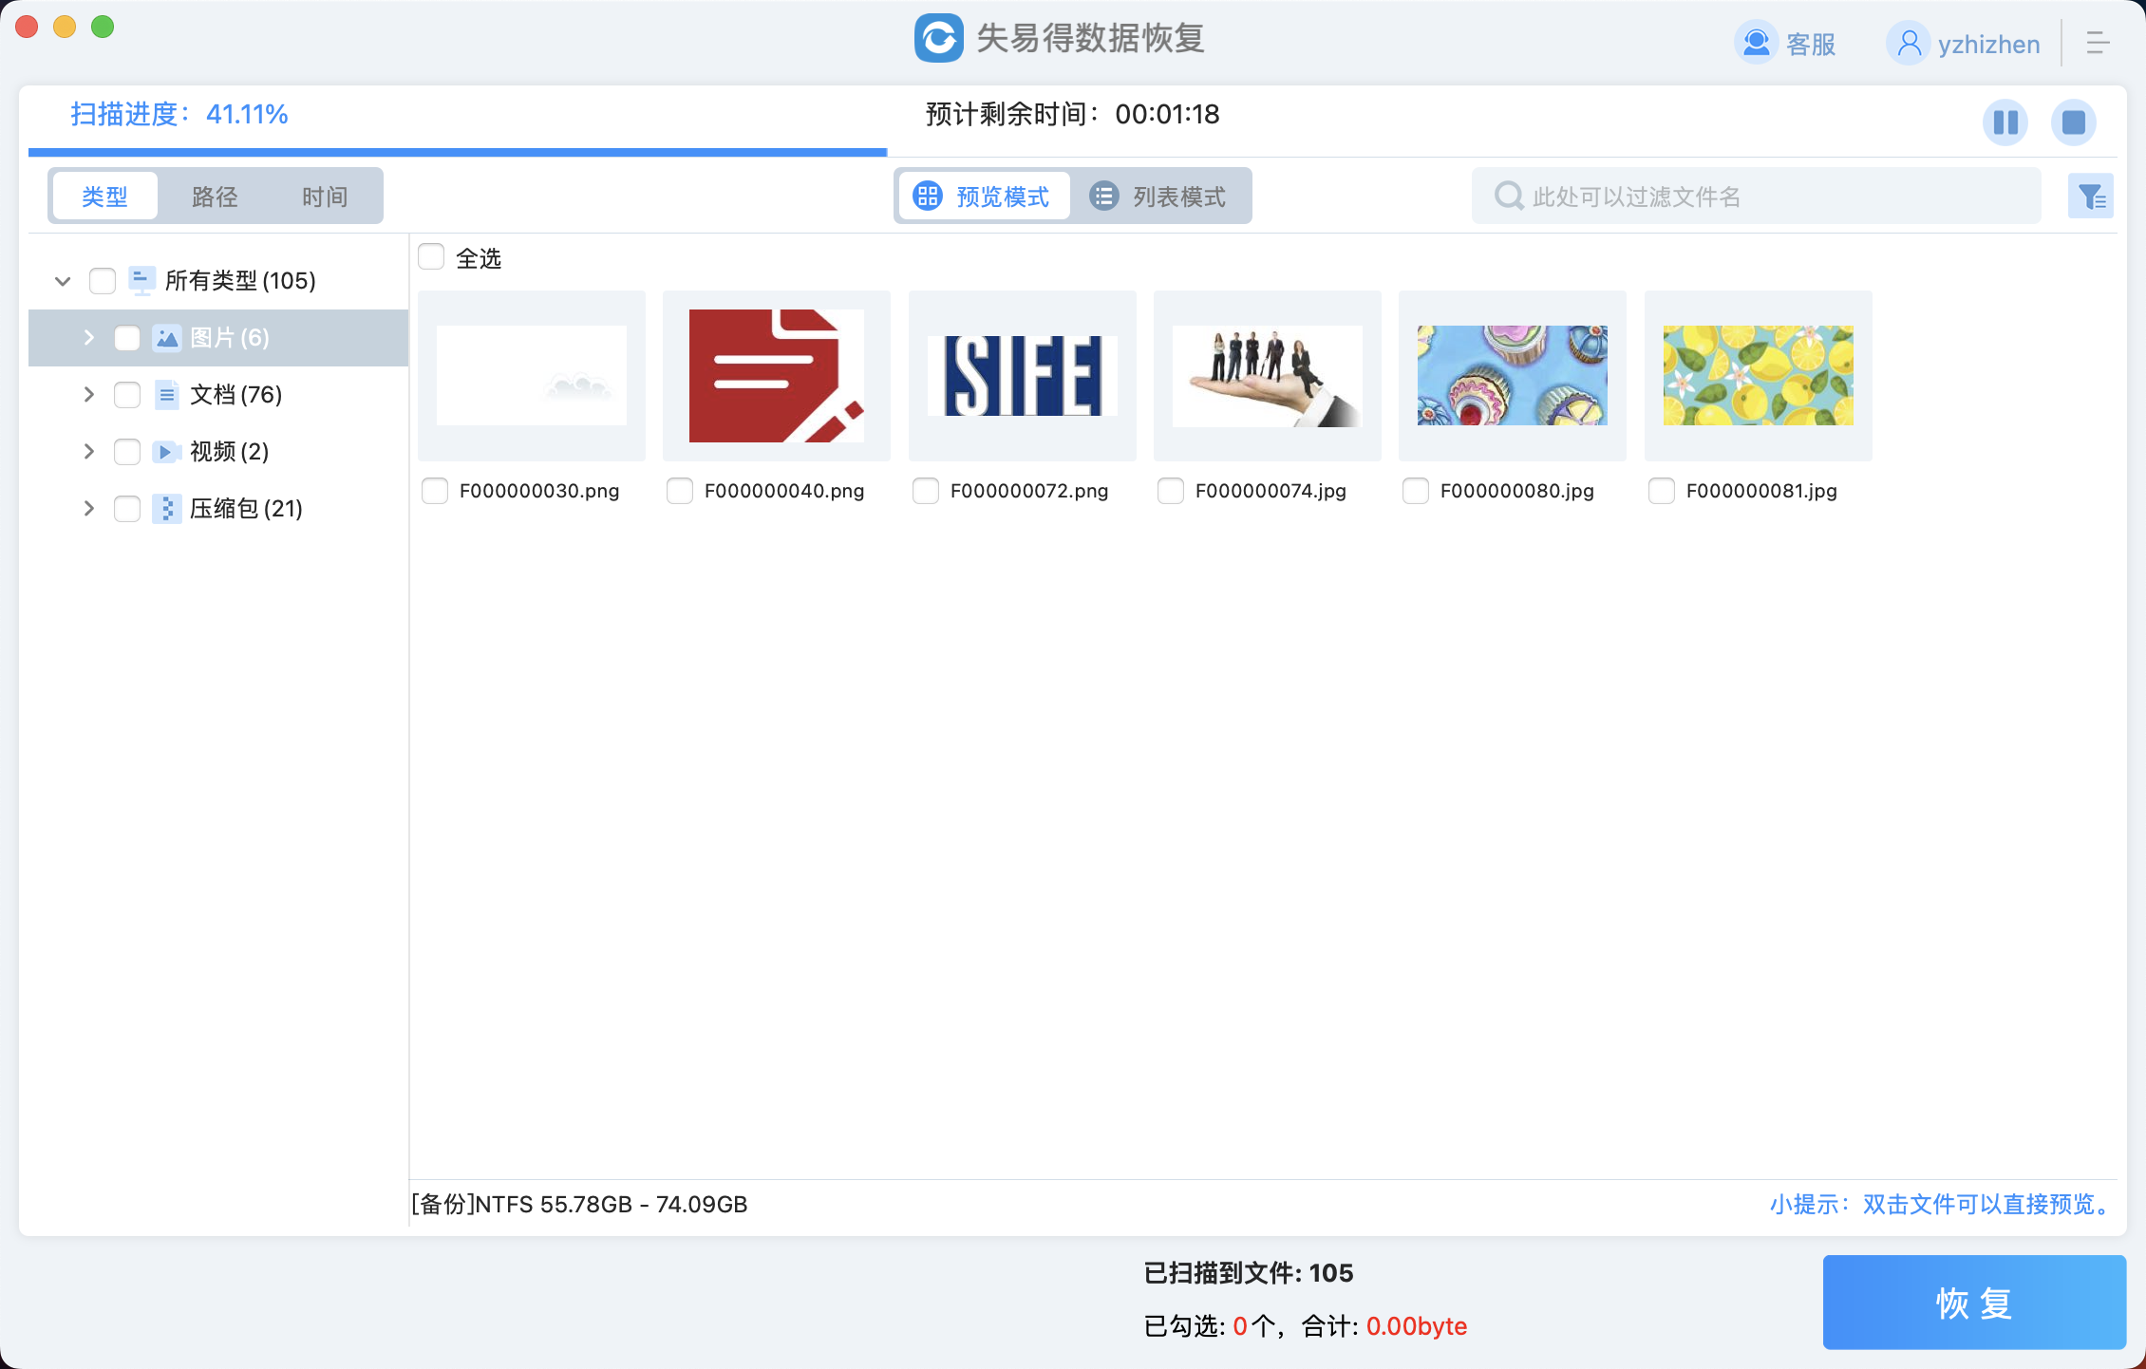Check the 视频 (2) checkbox
Viewport: 2146px width, 1369px height.
[x=127, y=452]
